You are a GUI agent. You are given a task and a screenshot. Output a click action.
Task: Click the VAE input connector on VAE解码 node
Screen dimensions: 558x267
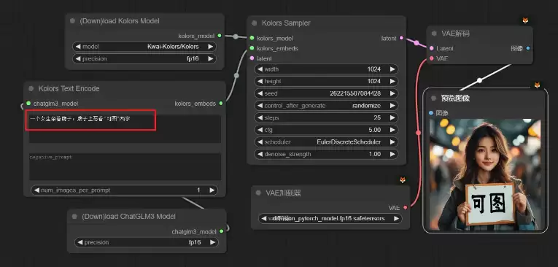click(432, 58)
